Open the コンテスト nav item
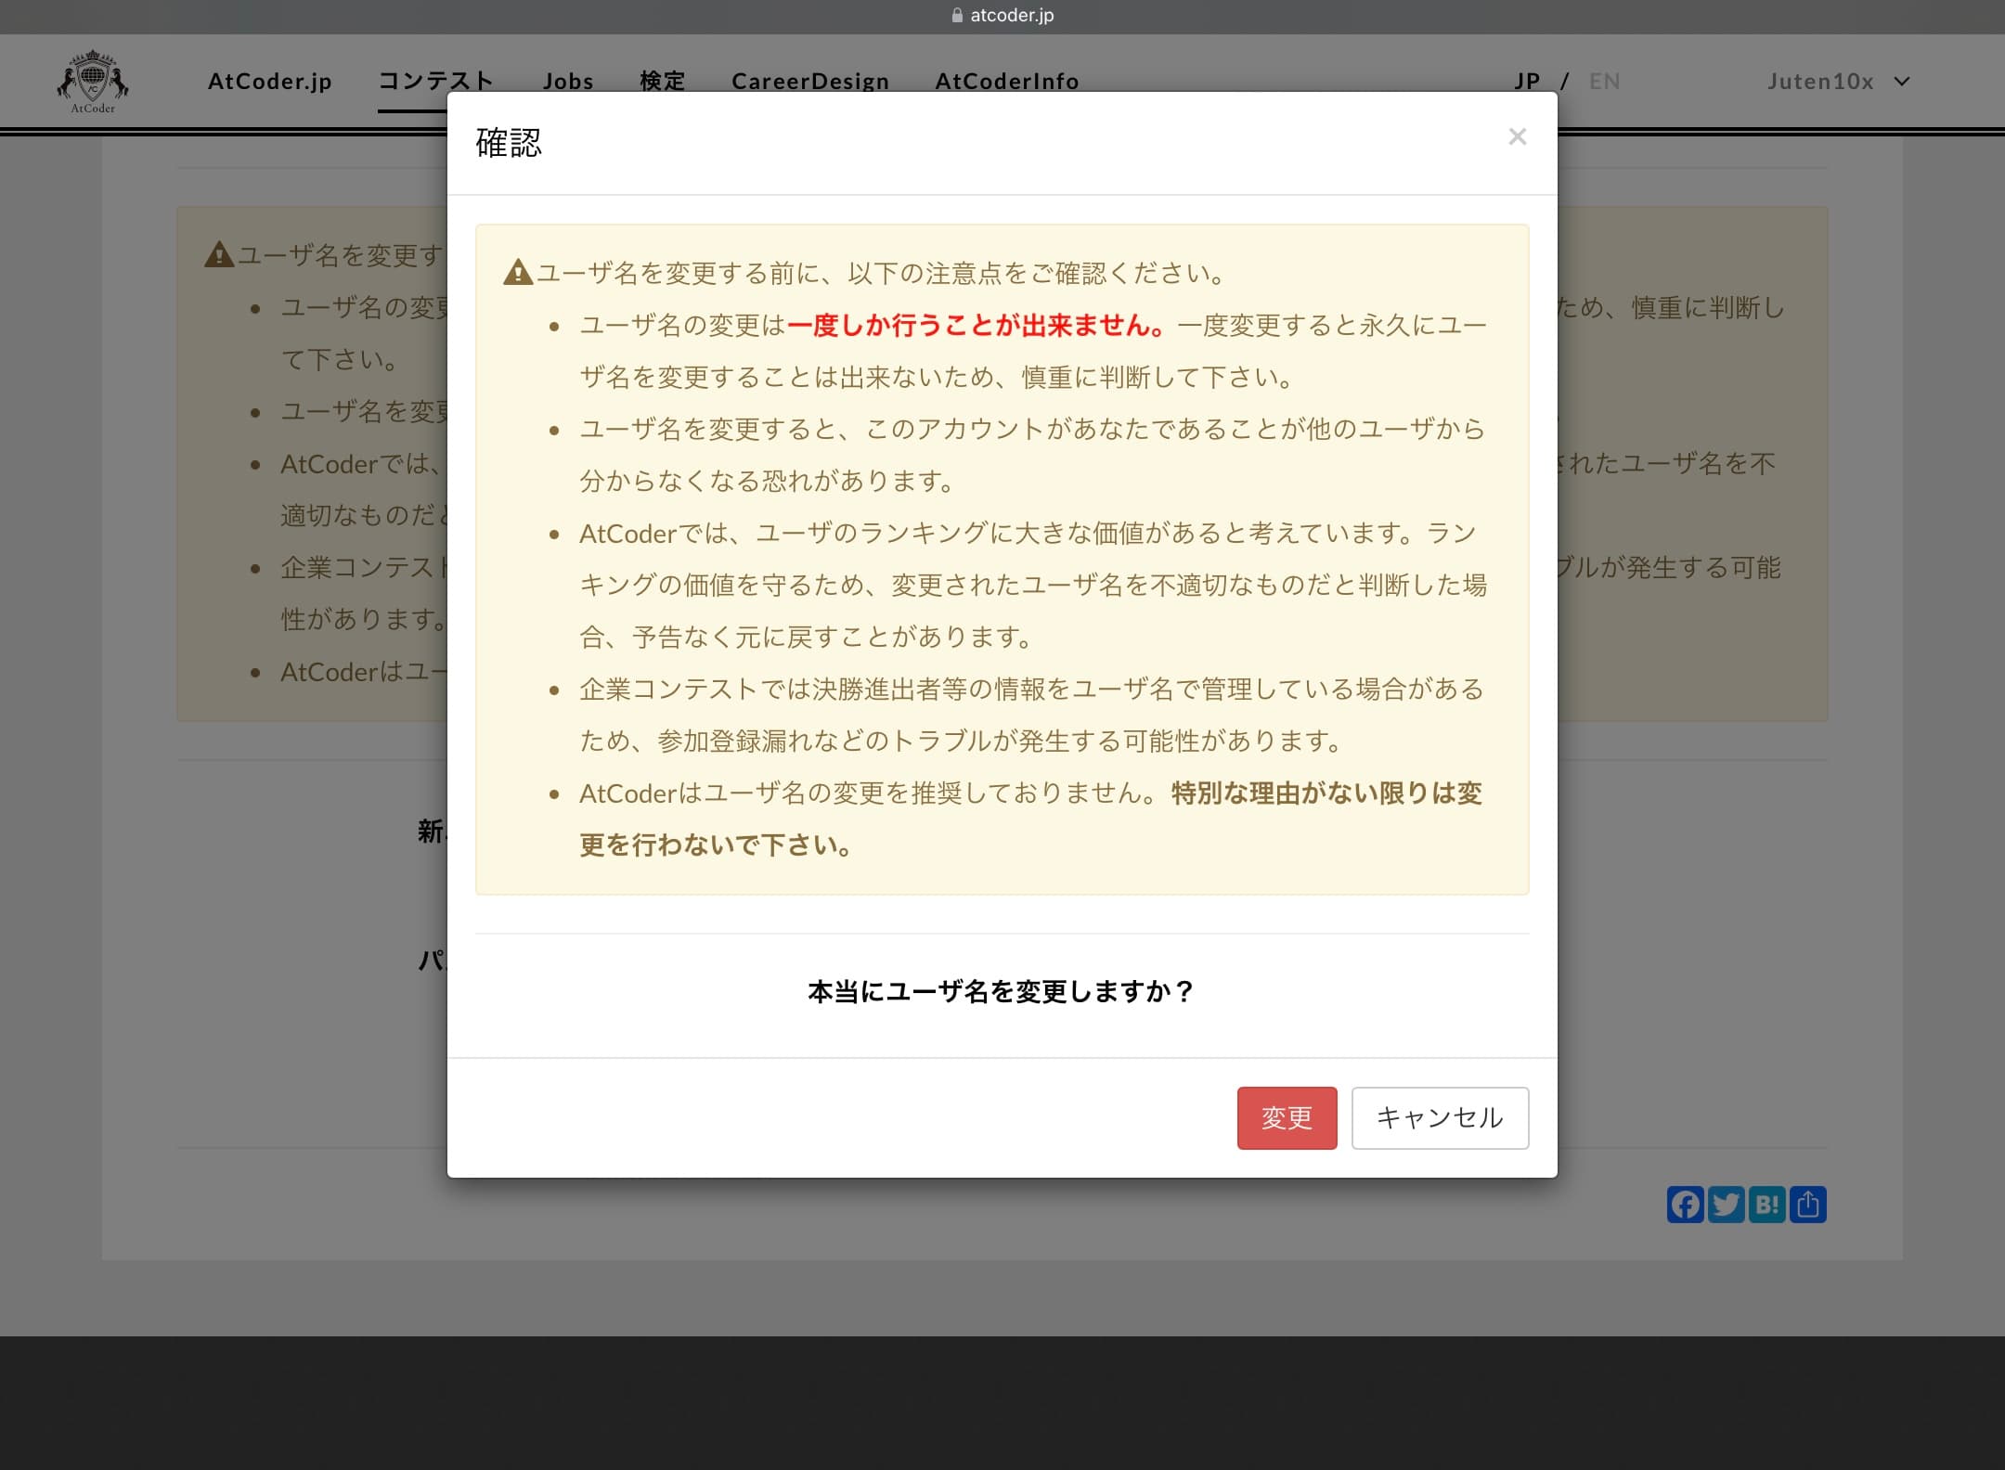 (x=435, y=82)
